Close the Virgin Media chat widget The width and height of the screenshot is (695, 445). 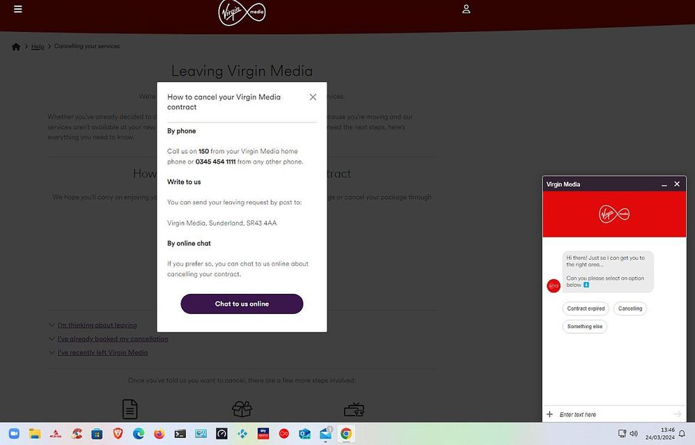(677, 184)
